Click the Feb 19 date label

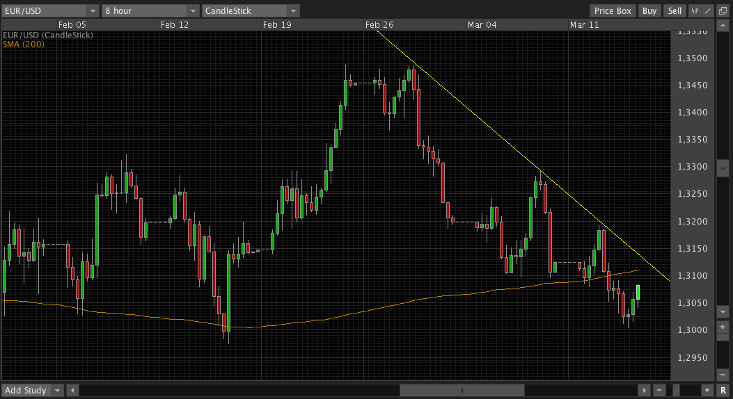(277, 25)
